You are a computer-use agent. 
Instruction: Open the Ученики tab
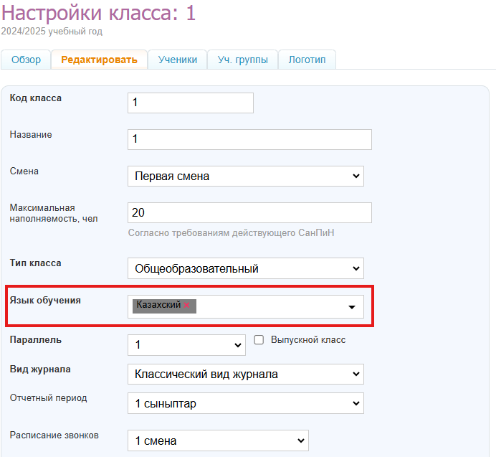[177, 60]
